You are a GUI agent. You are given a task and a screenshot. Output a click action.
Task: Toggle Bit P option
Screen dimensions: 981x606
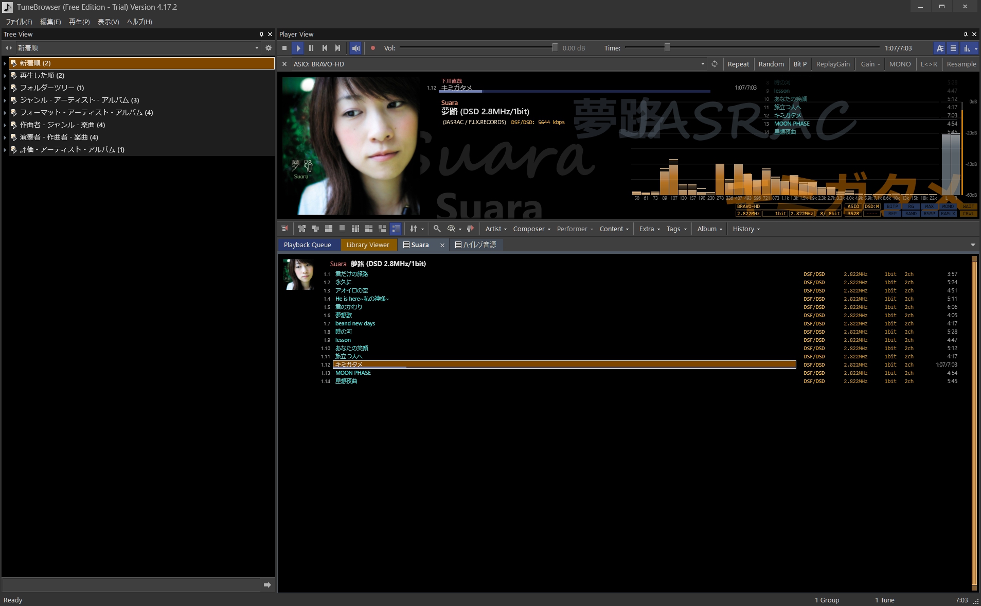coord(800,64)
